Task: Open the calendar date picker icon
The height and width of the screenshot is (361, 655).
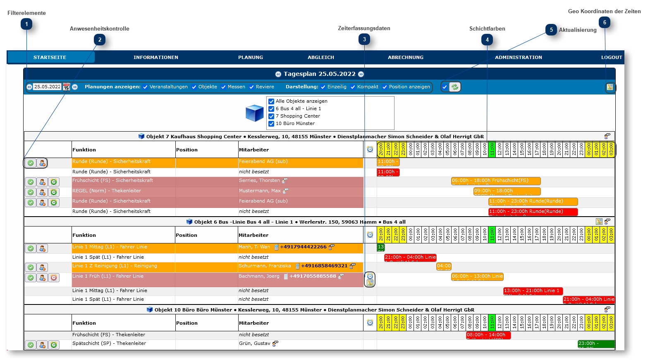Action: [66, 87]
